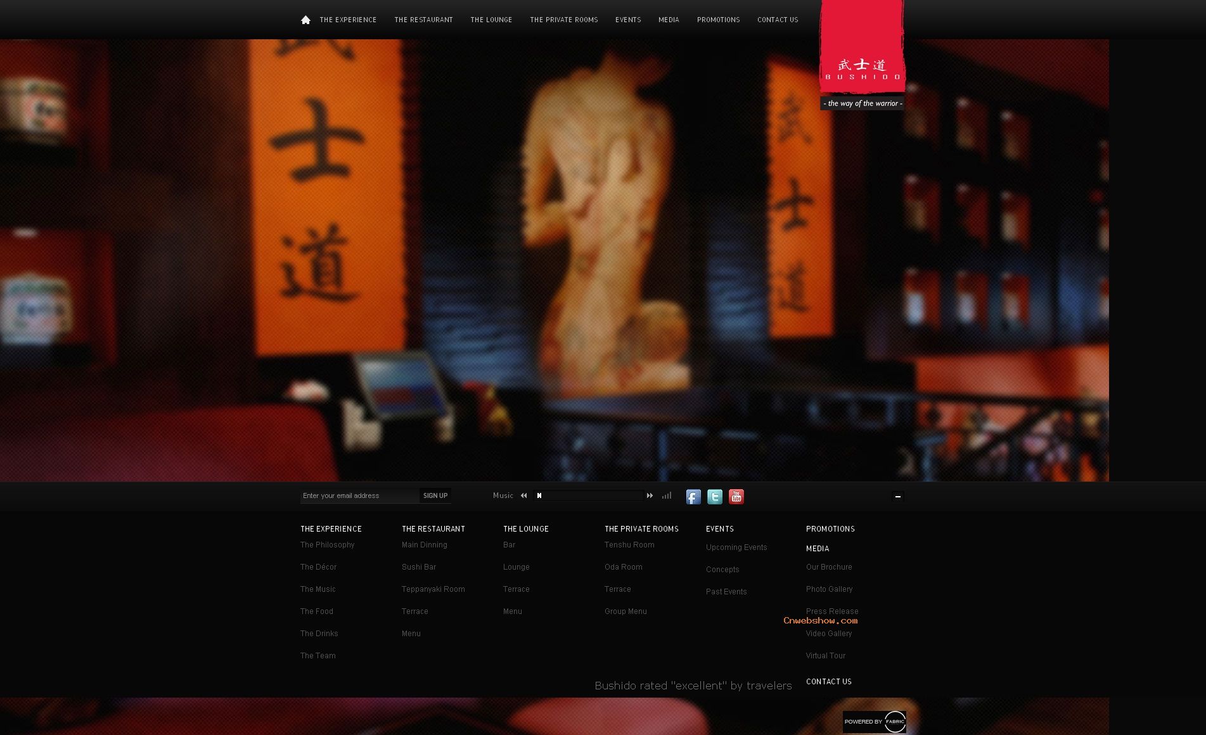Viewport: 1206px width, 735px height.
Task: Open Lounge link under The Lounge
Action: tap(516, 567)
